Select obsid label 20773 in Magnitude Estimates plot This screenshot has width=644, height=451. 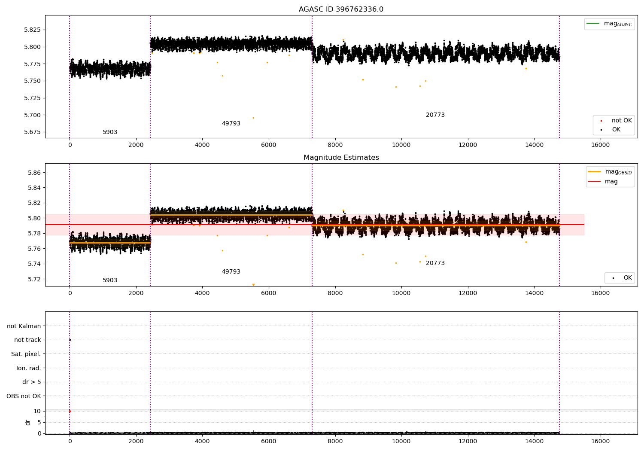point(435,263)
